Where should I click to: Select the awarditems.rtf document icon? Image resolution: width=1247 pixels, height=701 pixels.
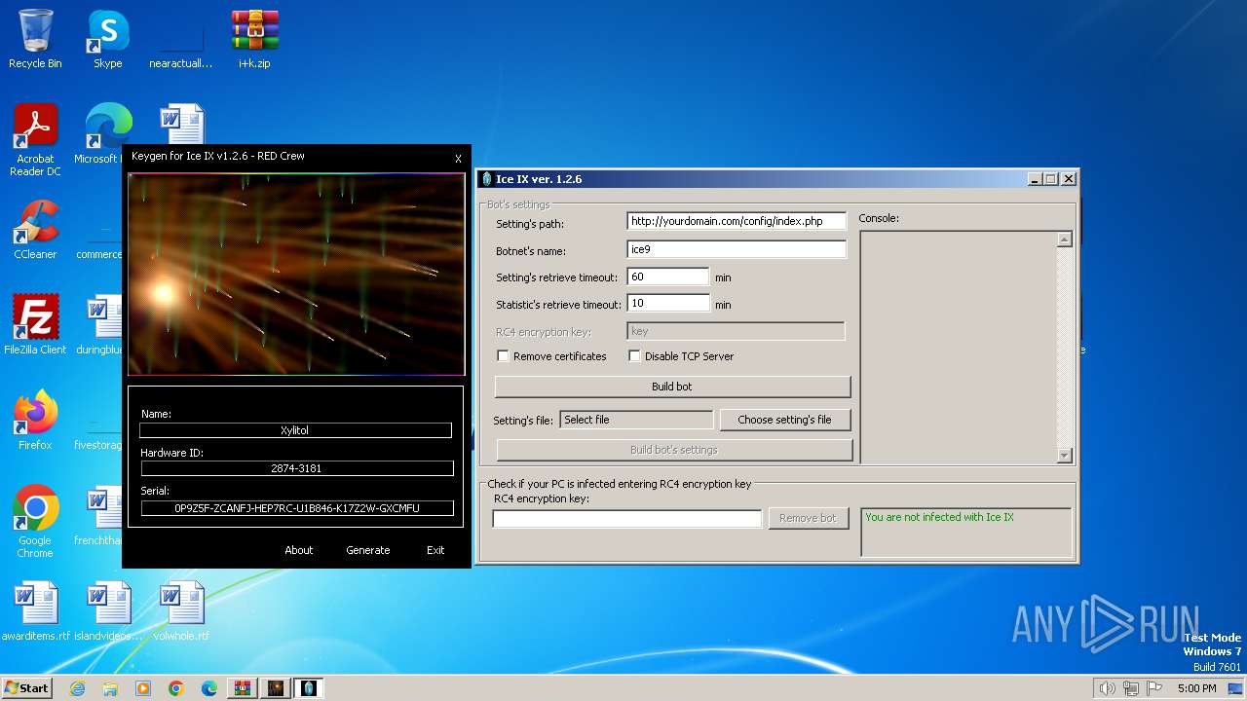[x=36, y=610]
